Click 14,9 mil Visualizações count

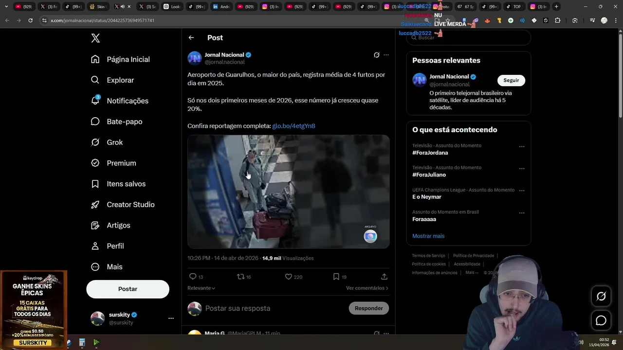click(288, 258)
